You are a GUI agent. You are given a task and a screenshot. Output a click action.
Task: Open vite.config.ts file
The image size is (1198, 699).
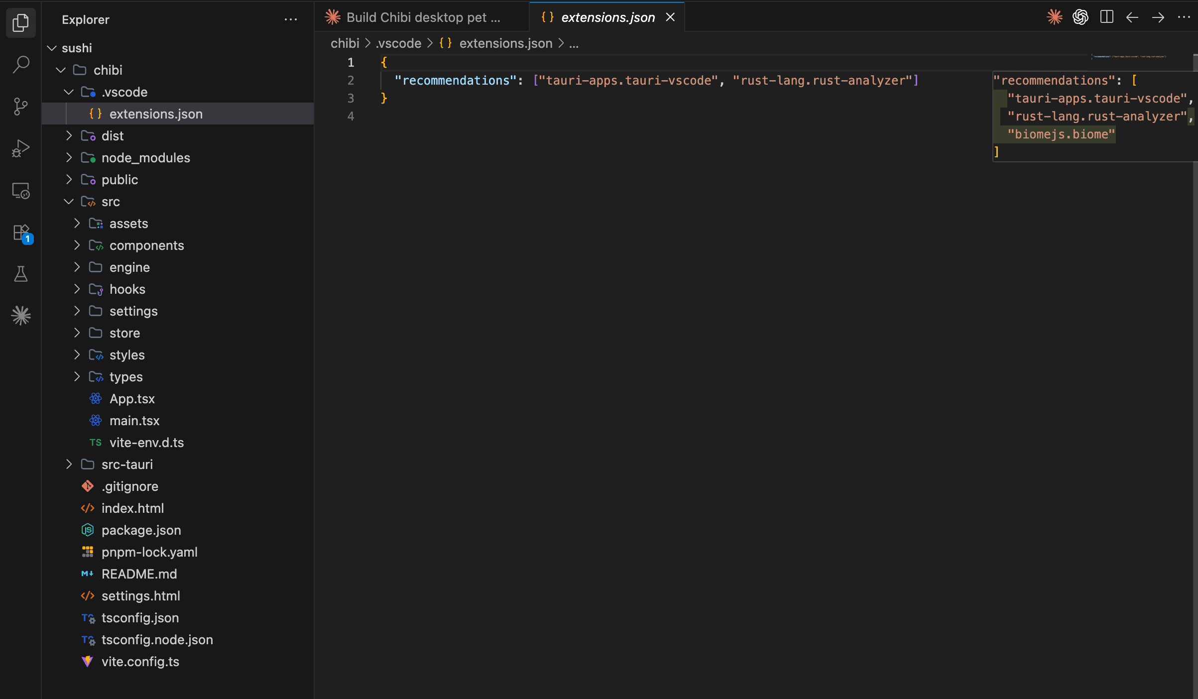(x=178, y=661)
